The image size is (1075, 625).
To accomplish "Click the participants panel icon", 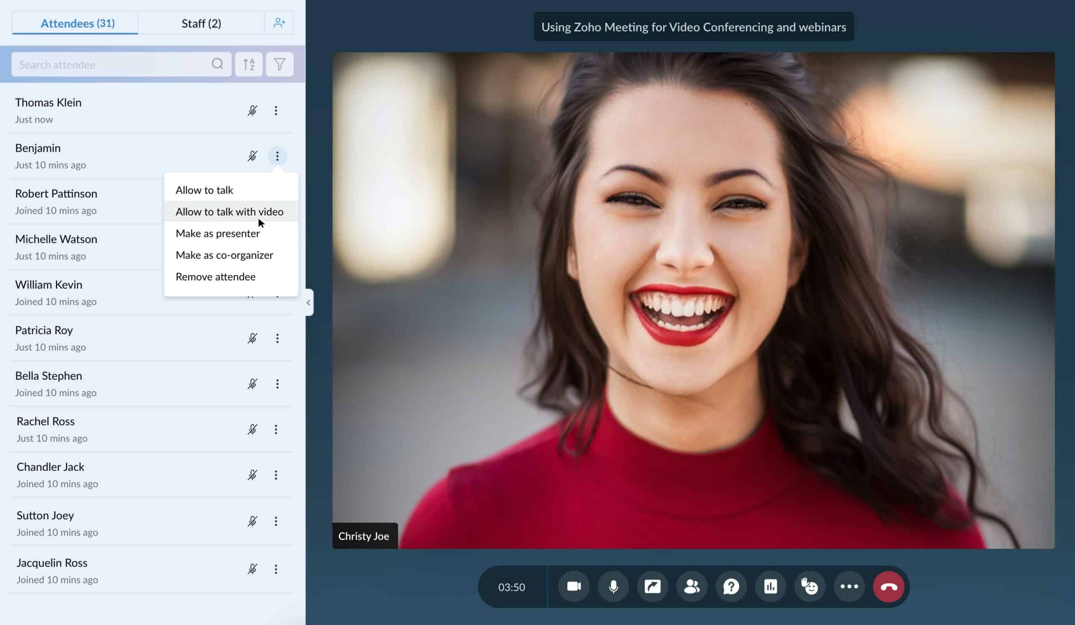I will 692,587.
